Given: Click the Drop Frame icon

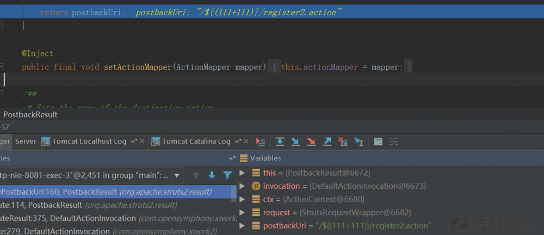Looking at the screenshot, I should (x=343, y=141).
